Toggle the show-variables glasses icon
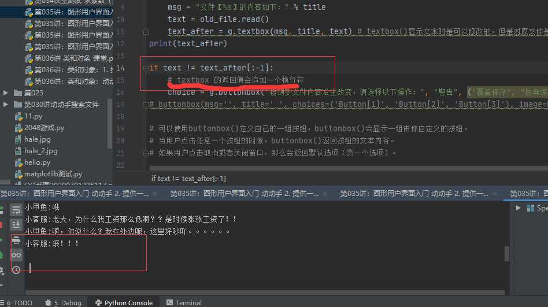Viewport: 548px width, 307px height. pyautogui.click(x=16, y=255)
